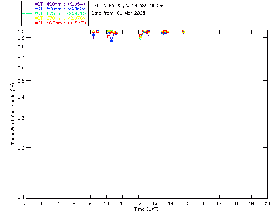Click the PML station coordinates title line
The height and width of the screenshot is (220, 275).
[x=128, y=6]
